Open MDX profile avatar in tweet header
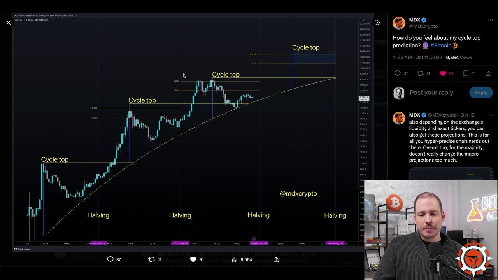The height and width of the screenshot is (280, 498). (399, 23)
